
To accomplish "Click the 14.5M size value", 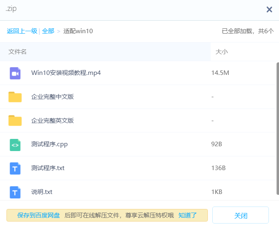I will [x=220, y=73].
